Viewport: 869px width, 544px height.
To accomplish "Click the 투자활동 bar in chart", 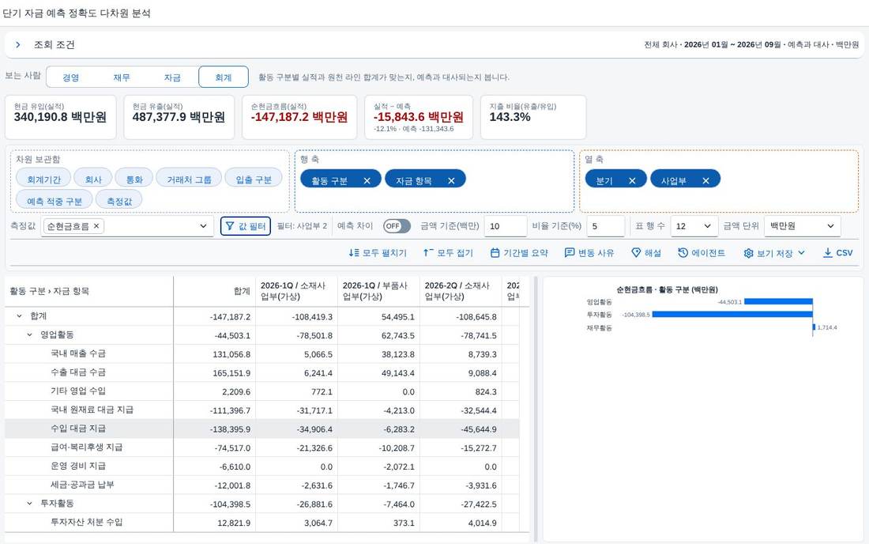I will click(x=732, y=315).
